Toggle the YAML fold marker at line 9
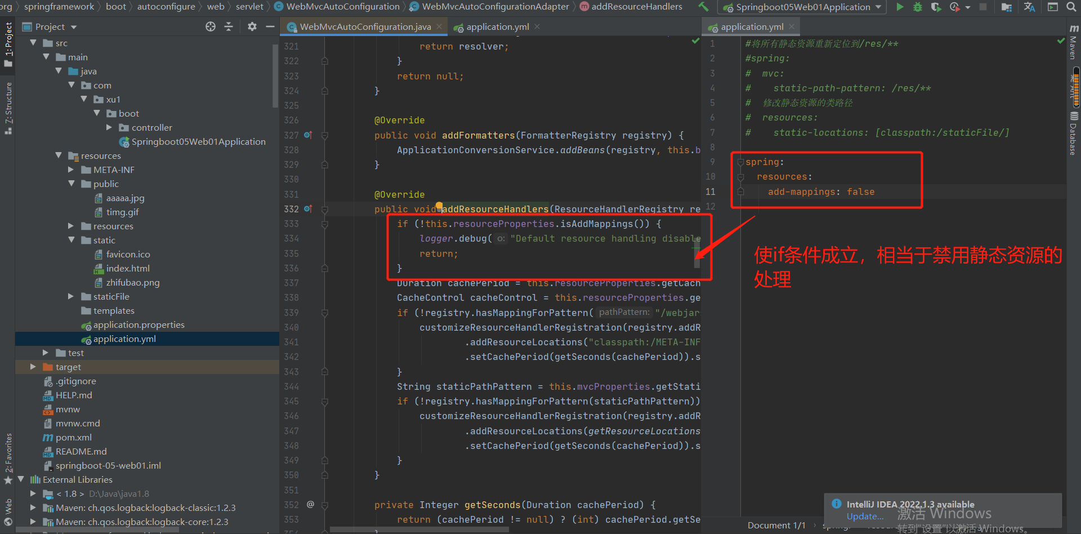 tap(741, 162)
